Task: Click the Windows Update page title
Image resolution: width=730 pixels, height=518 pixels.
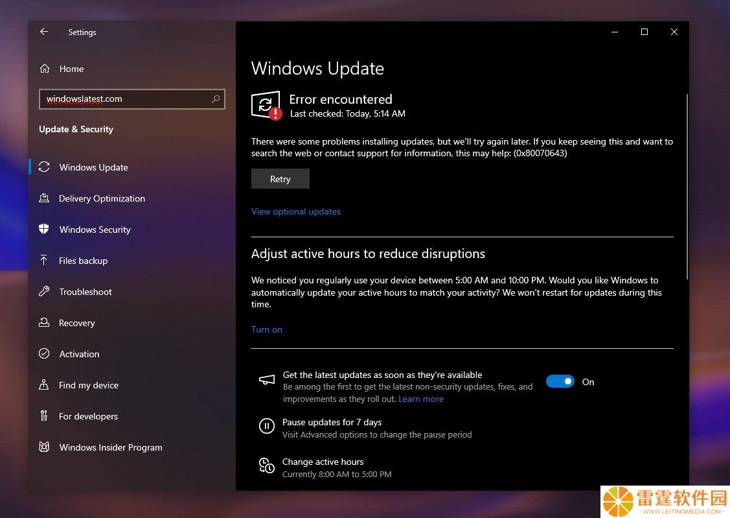Action: pyautogui.click(x=317, y=69)
